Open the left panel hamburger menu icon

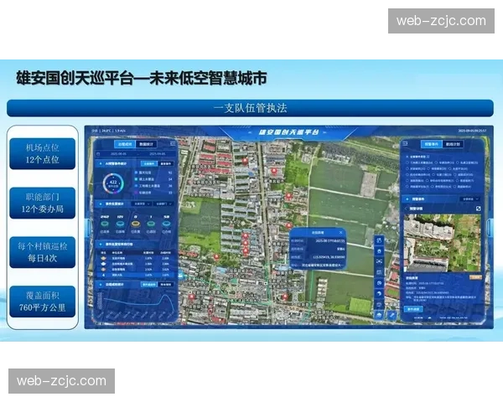tap(173, 143)
